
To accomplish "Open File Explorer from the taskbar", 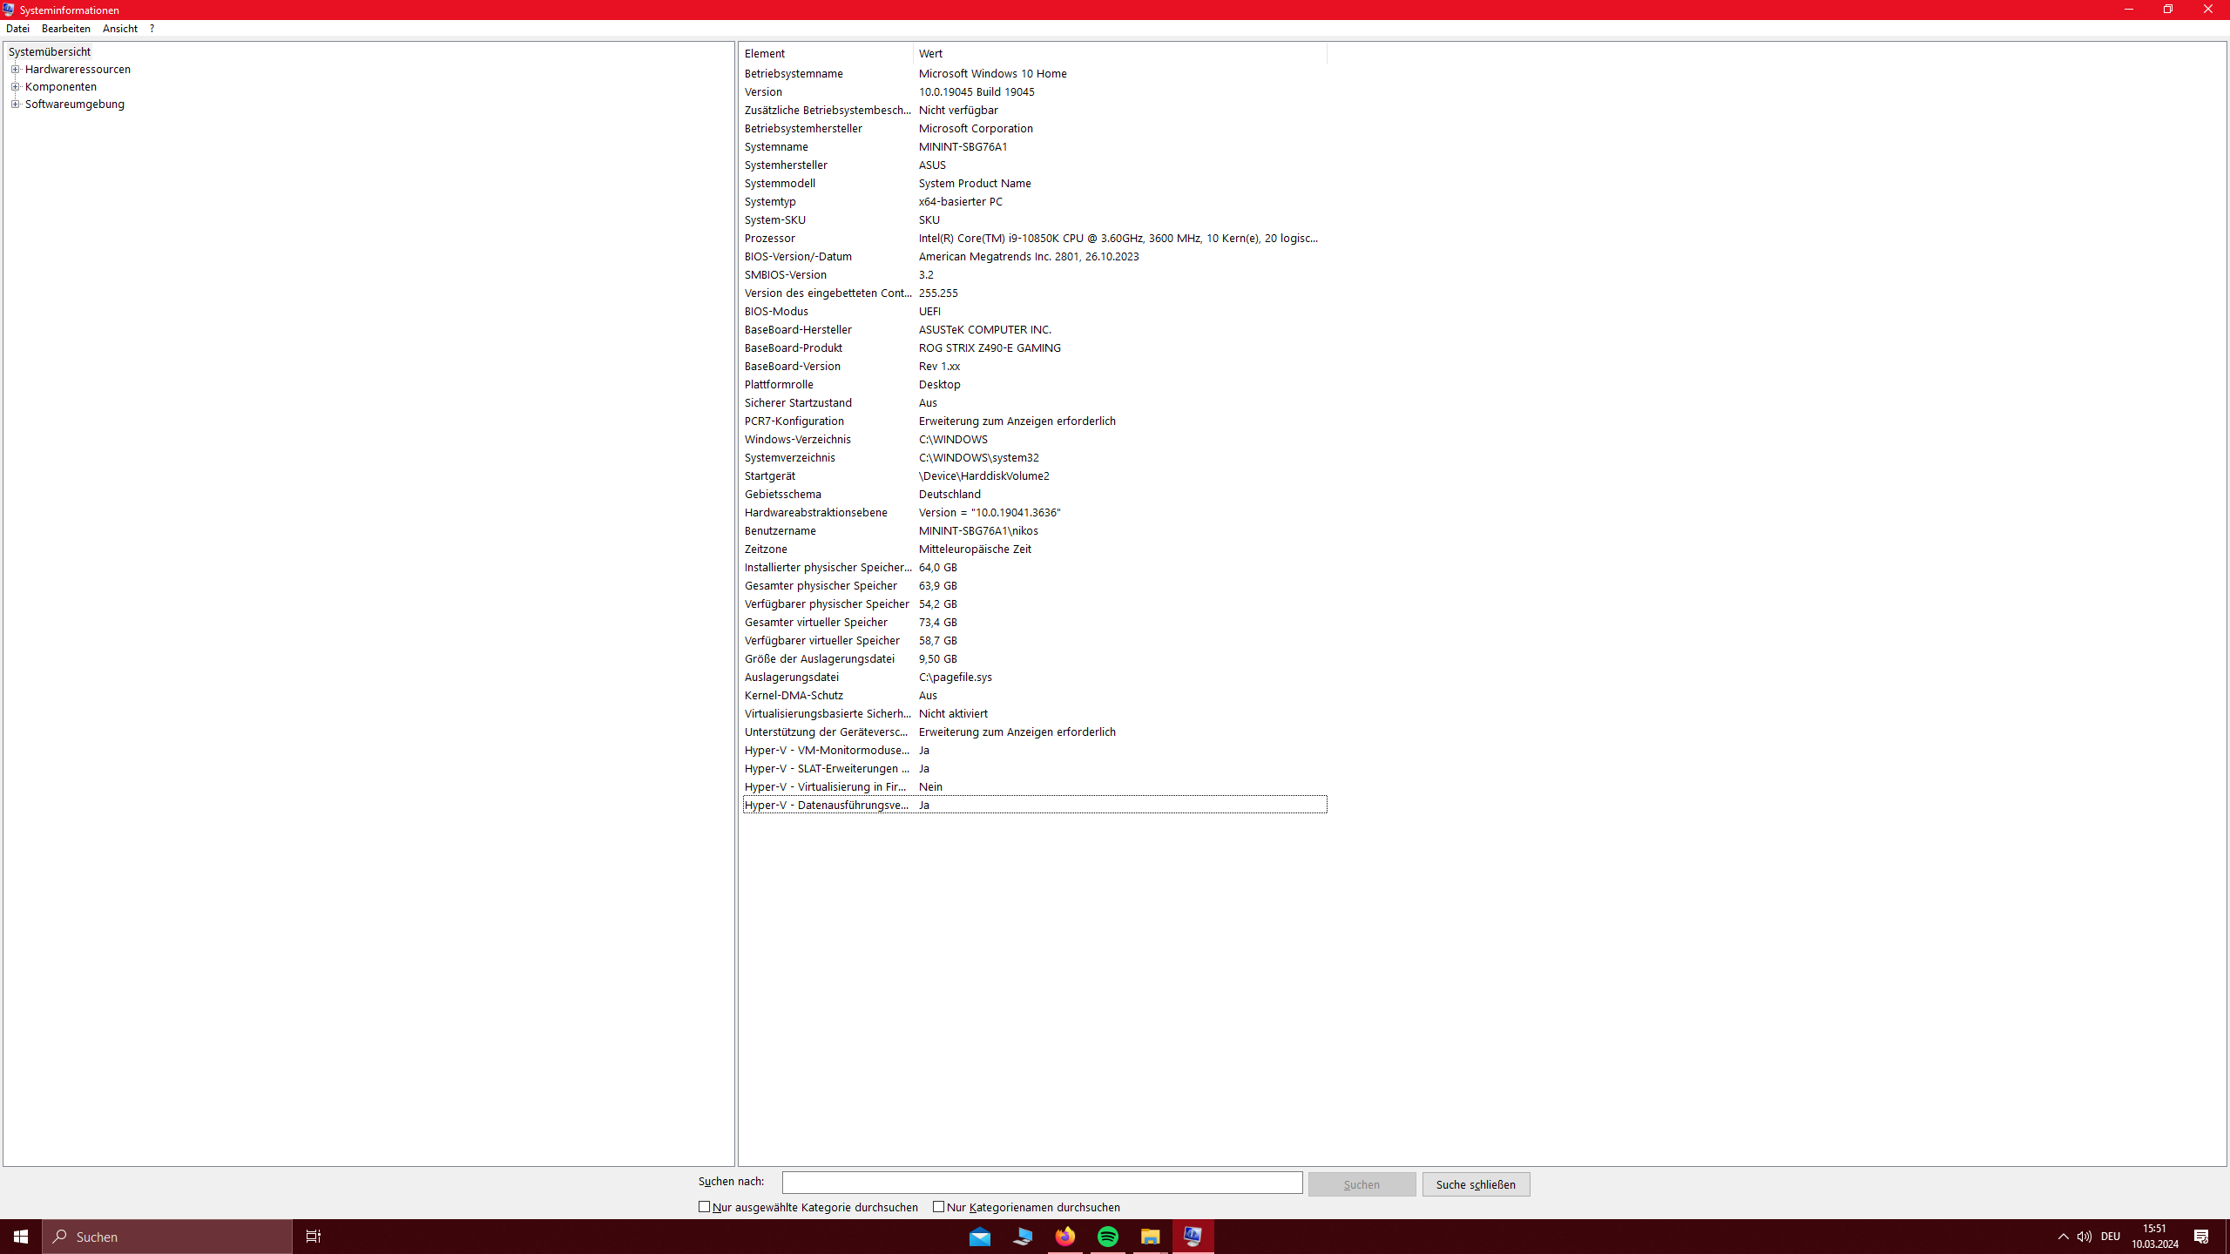I will (x=1150, y=1237).
